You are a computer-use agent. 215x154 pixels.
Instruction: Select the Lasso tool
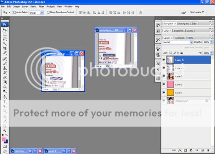pos(5,39)
